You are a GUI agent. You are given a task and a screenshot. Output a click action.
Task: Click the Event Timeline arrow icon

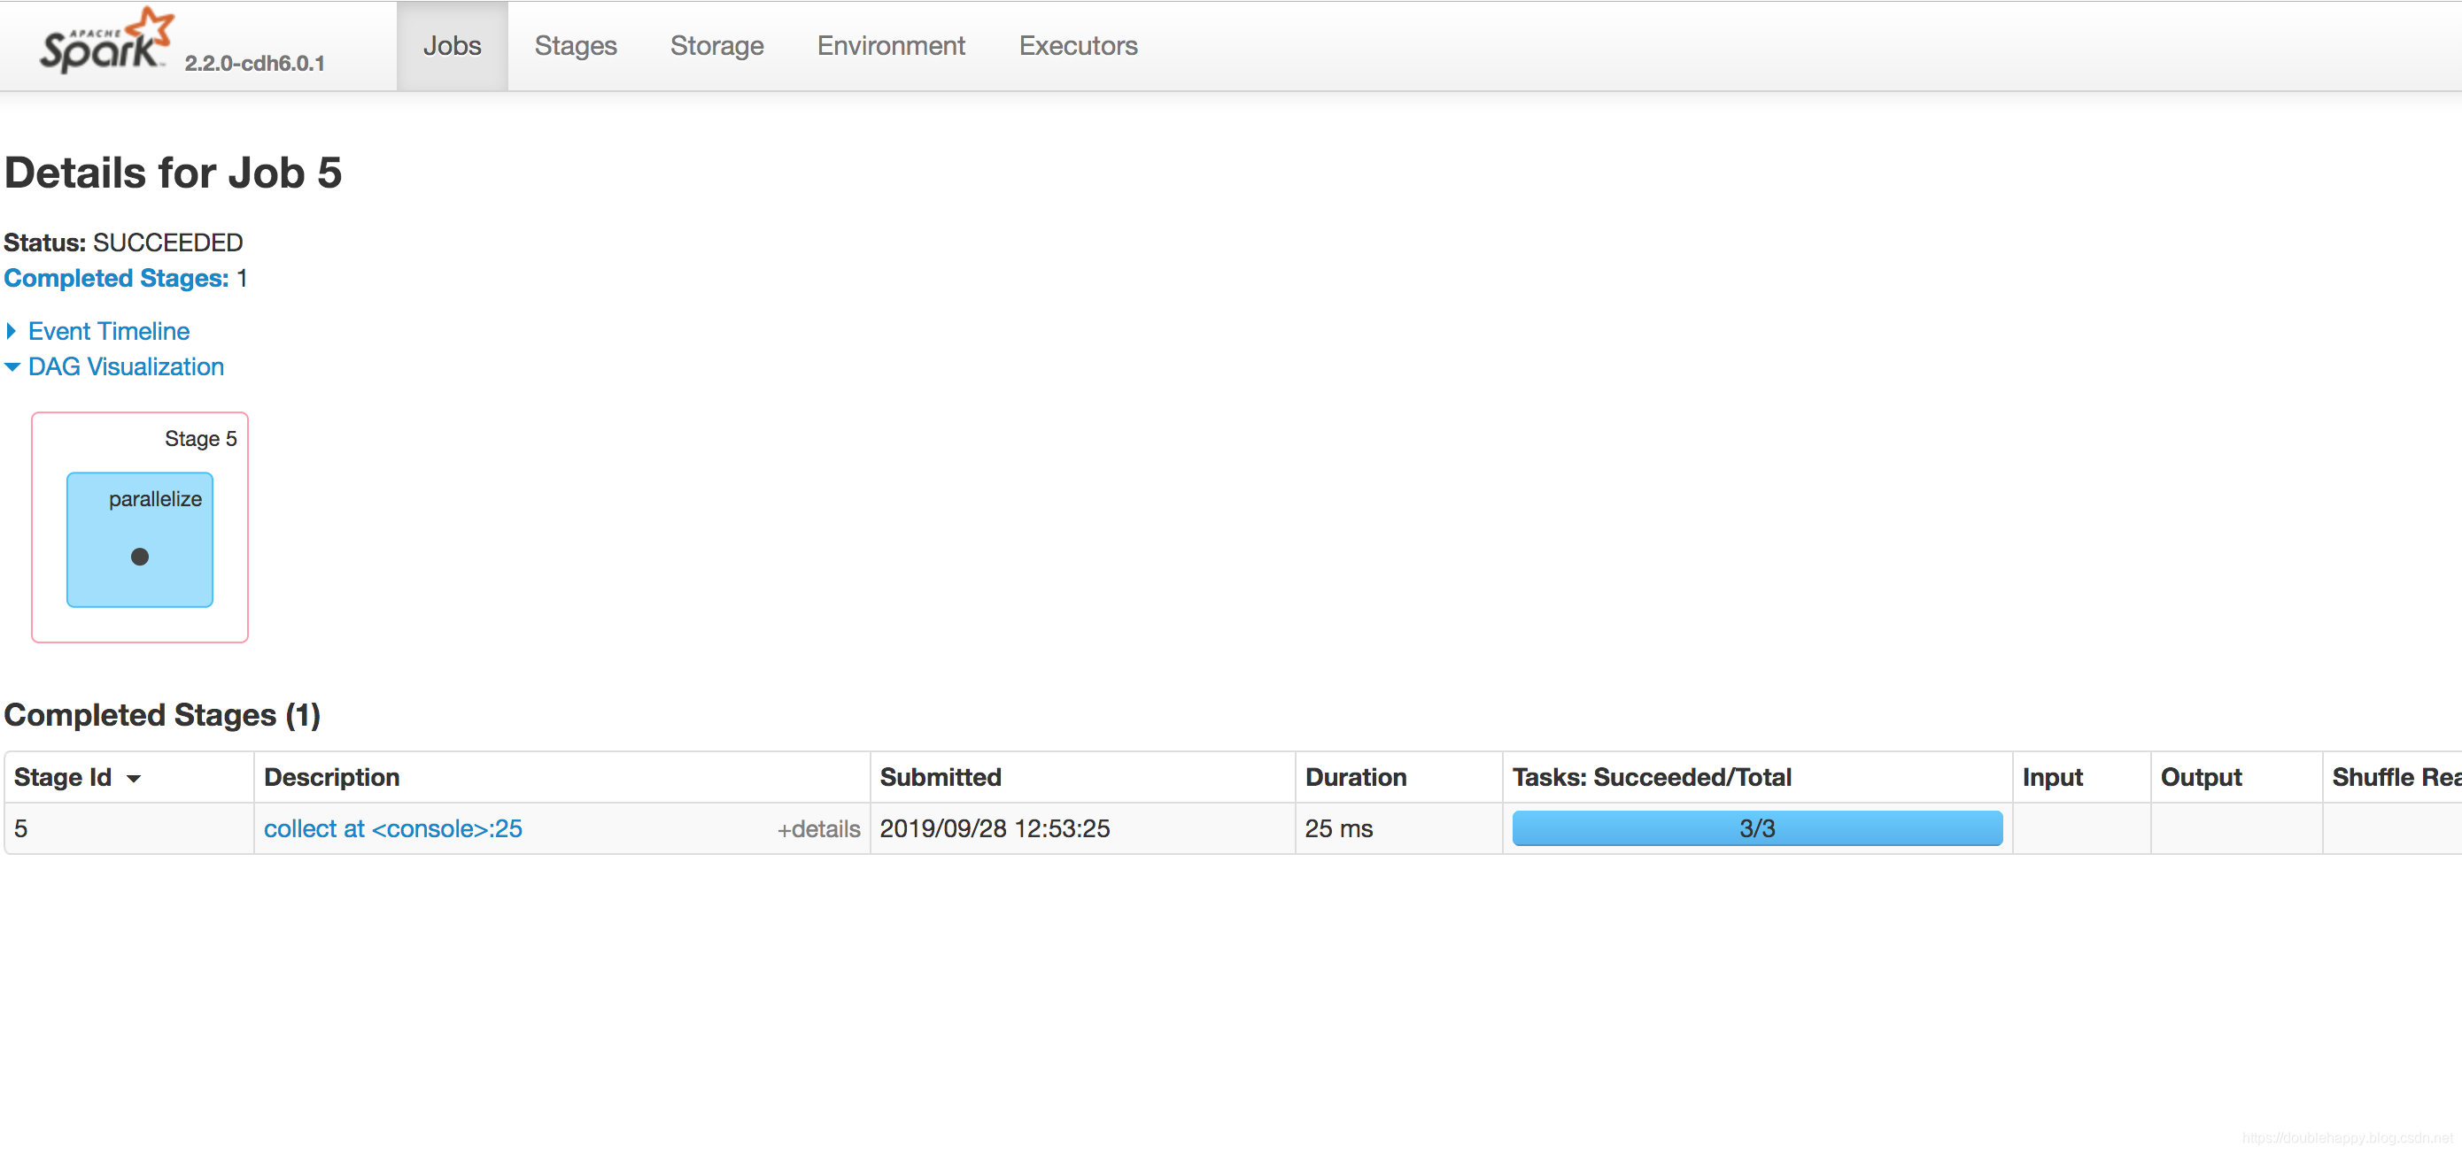[12, 332]
